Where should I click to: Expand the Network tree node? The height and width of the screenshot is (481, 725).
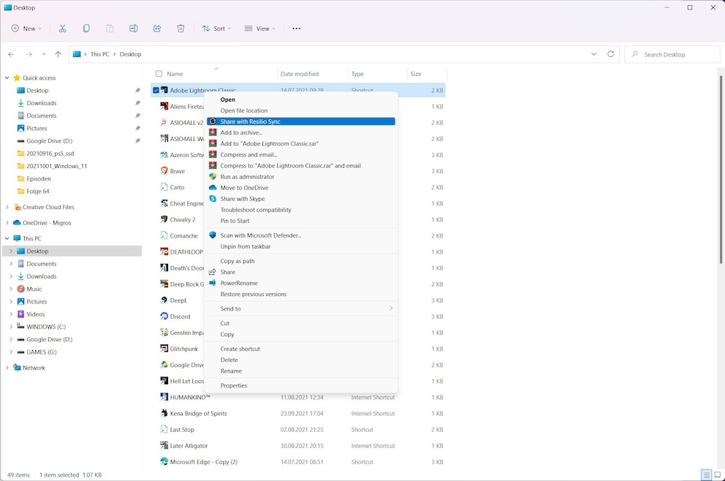pos(7,368)
